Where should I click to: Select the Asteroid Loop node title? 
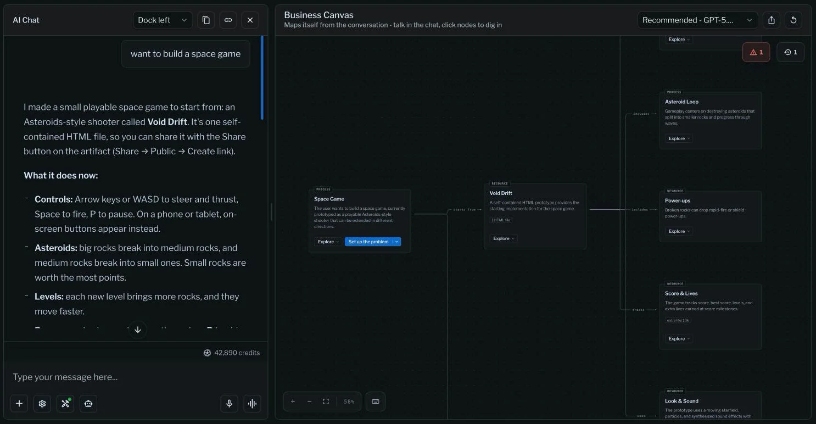(682, 102)
